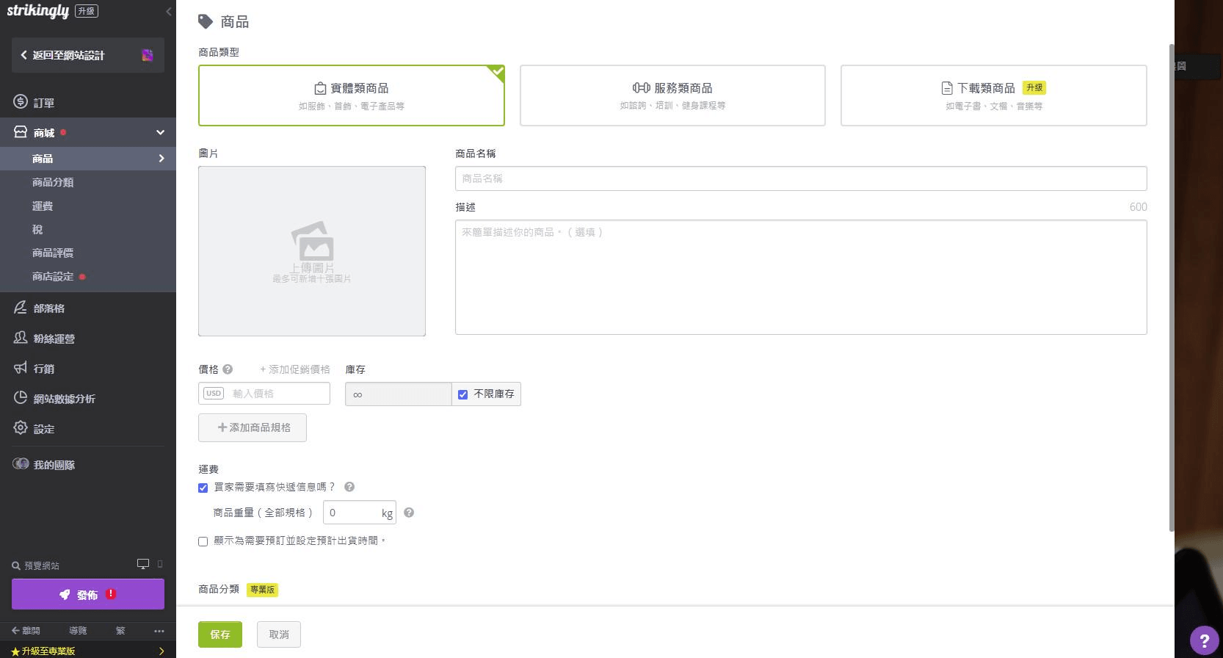Image resolution: width=1223 pixels, height=658 pixels.
Task: Collapse the sidebar with the top arrow
Action: tap(168, 11)
